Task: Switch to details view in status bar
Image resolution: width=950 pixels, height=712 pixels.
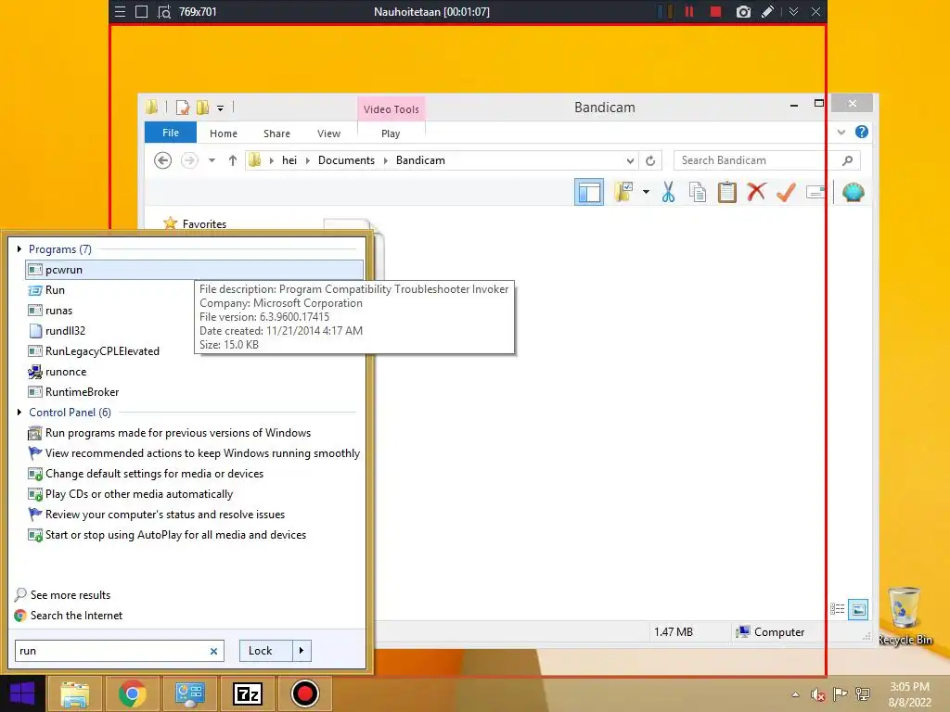Action: click(x=838, y=609)
